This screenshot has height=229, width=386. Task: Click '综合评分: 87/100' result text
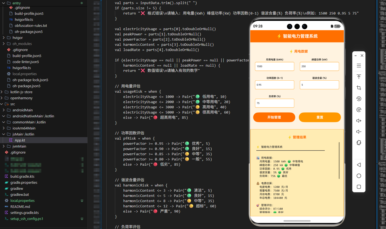[x=271, y=209]
